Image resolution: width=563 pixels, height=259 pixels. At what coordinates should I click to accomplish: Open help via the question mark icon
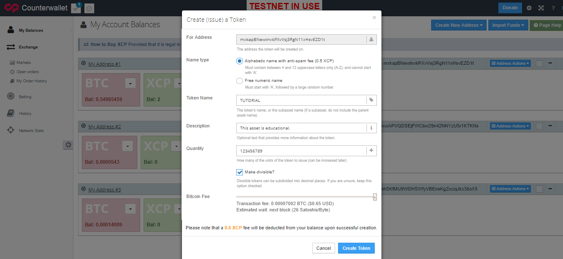click(x=553, y=8)
